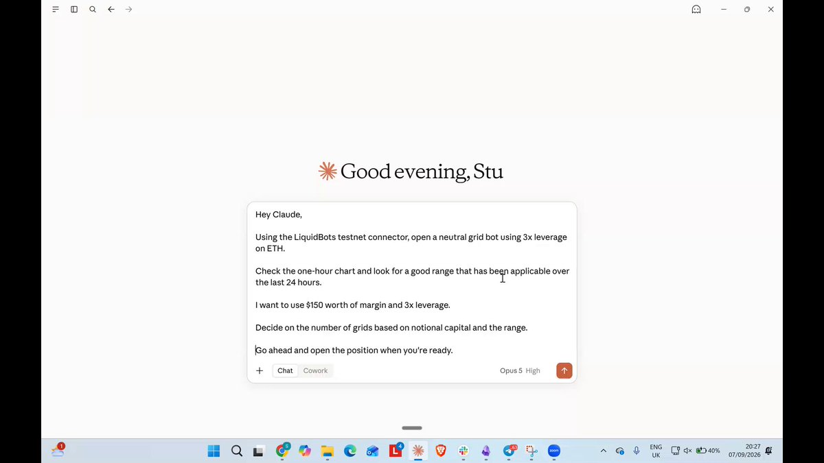
Task: Open Brave browser from the taskbar
Action: coord(441,451)
